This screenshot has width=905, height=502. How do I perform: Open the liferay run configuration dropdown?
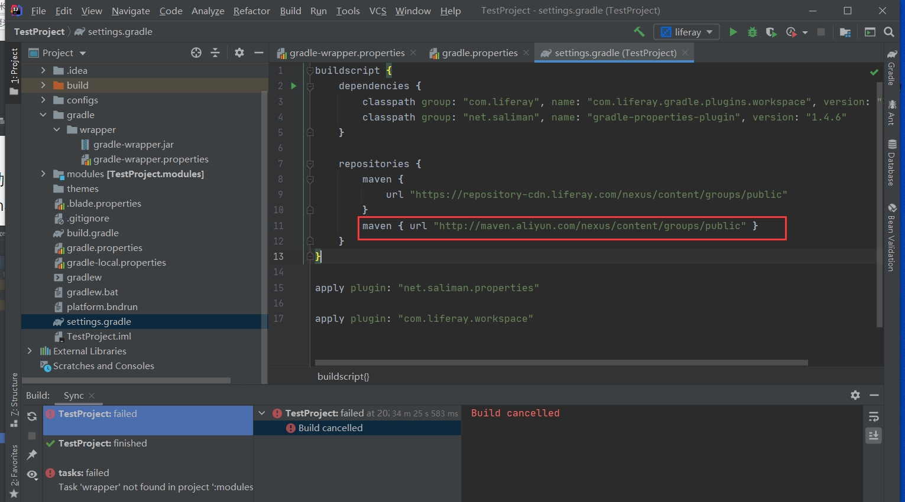click(686, 32)
